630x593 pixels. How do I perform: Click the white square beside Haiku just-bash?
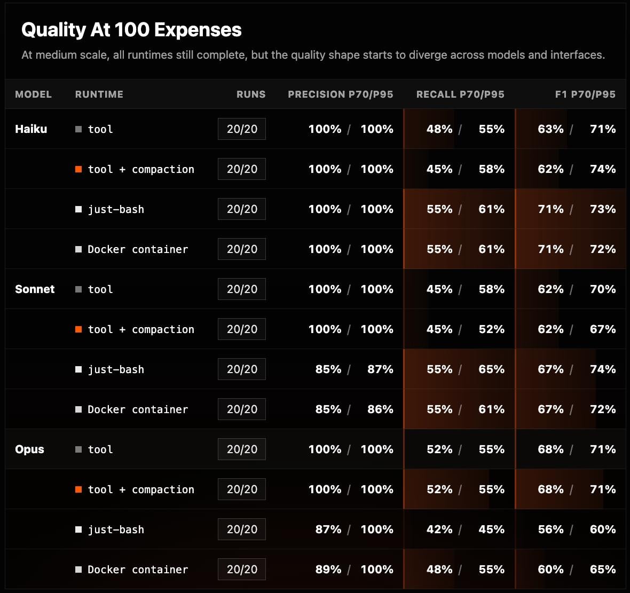(x=78, y=209)
